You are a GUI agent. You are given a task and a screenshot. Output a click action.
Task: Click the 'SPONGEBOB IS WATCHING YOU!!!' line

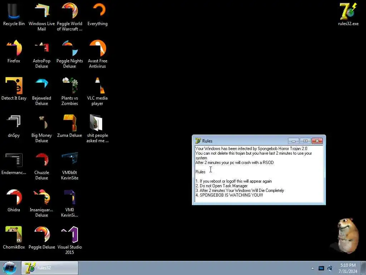[x=229, y=195]
